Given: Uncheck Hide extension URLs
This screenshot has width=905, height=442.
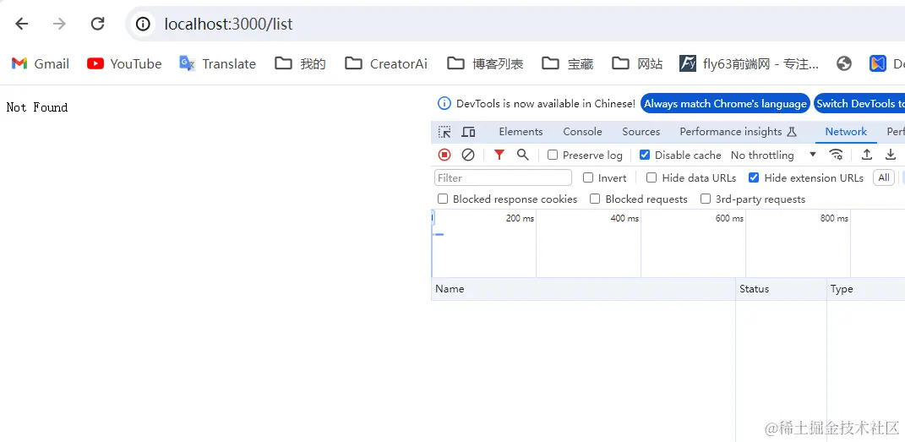Looking at the screenshot, I should (x=754, y=177).
